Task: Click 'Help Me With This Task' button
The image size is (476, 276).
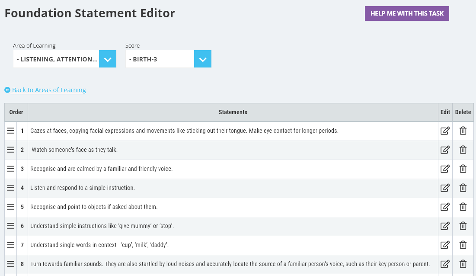Action: (x=407, y=13)
